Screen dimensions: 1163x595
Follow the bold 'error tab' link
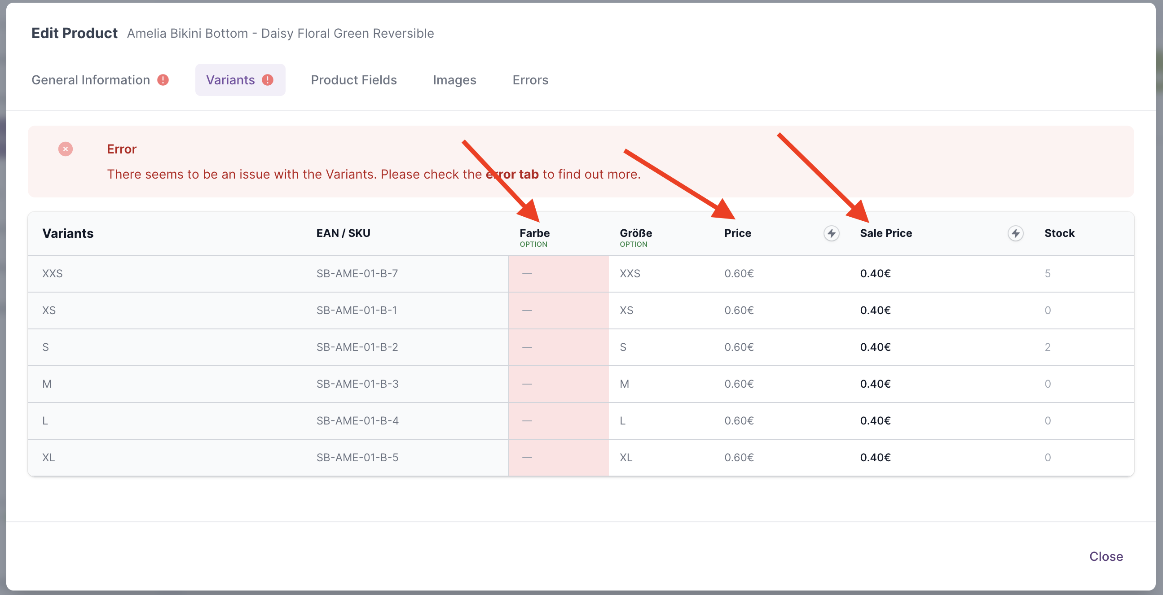[512, 174]
